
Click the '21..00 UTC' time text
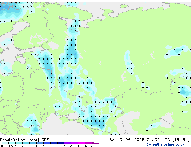158,140
